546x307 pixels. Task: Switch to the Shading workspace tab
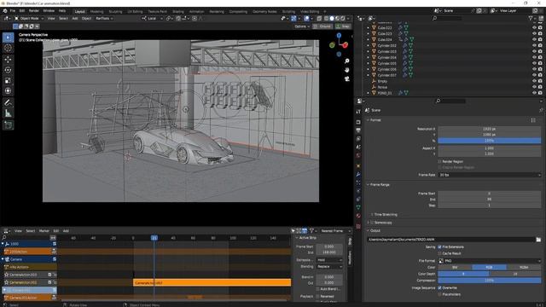pos(178,11)
